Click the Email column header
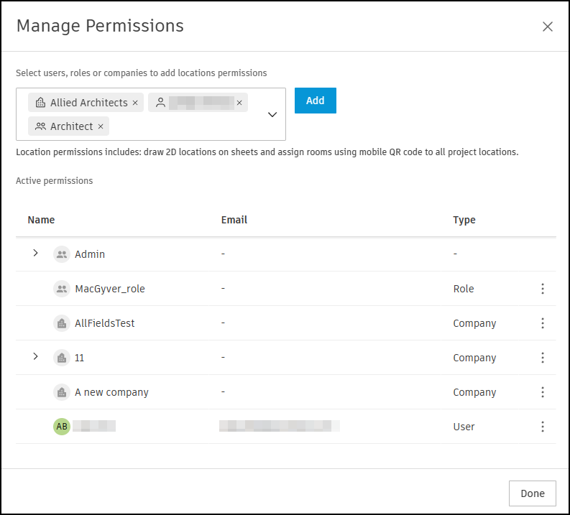The width and height of the screenshot is (570, 515). point(234,220)
